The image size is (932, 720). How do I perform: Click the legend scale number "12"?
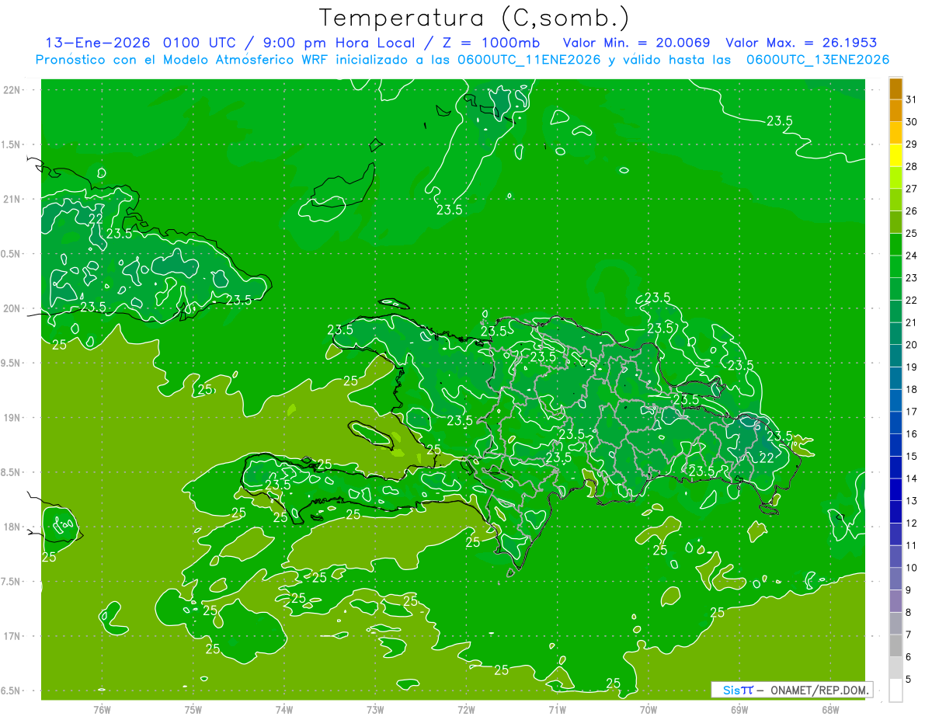[911, 523]
